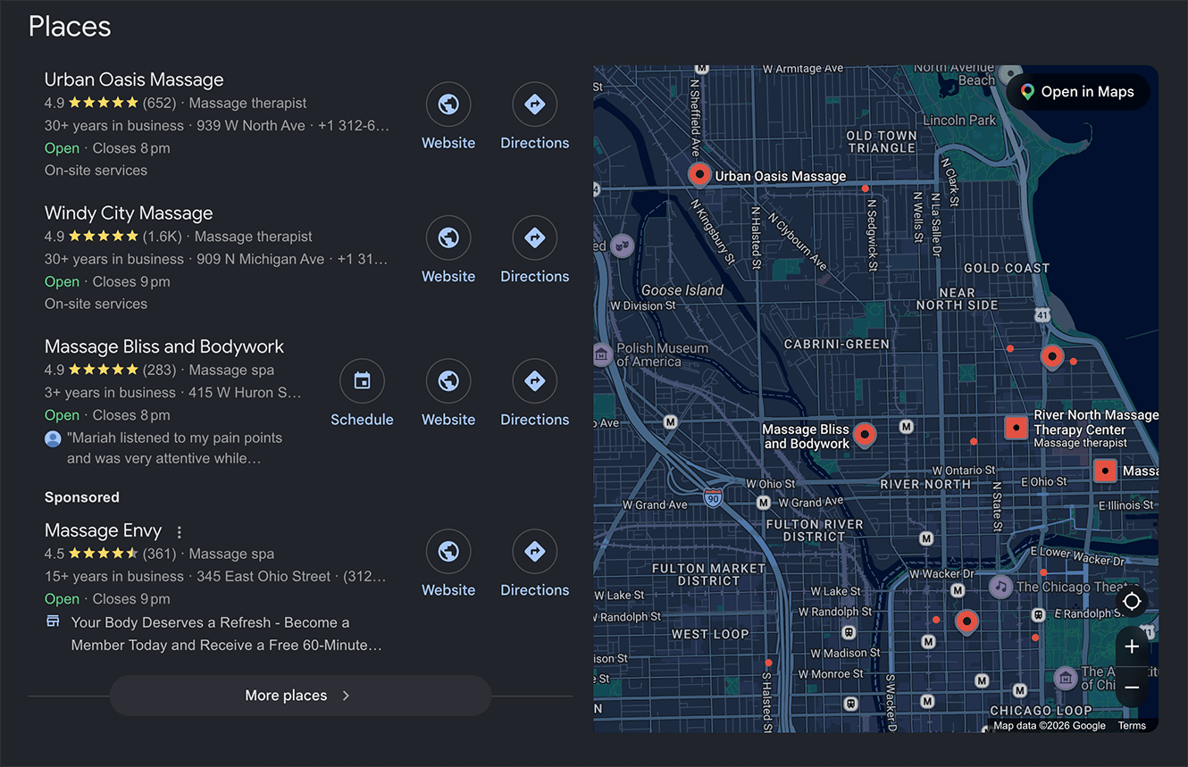1188x767 pixels.
Task: Click Massage Envy 345 East Ohio Street address
Action: (264, 577)
